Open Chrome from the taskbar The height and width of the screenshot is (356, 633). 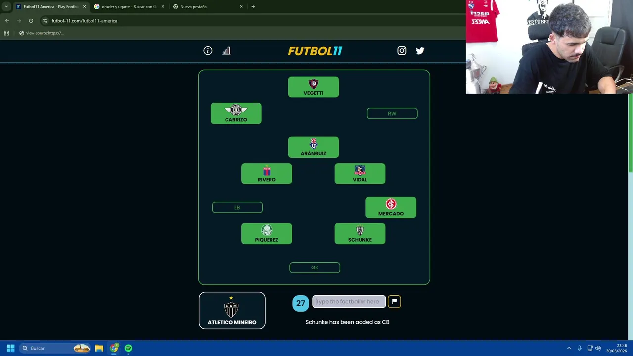(x=114, y=348)
